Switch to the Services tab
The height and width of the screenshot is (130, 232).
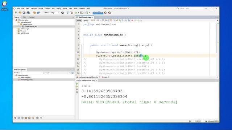32,17
